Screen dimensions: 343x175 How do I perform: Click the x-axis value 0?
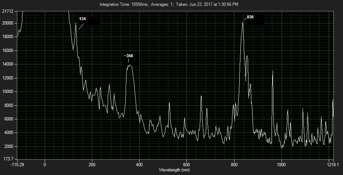pos(45,164)
